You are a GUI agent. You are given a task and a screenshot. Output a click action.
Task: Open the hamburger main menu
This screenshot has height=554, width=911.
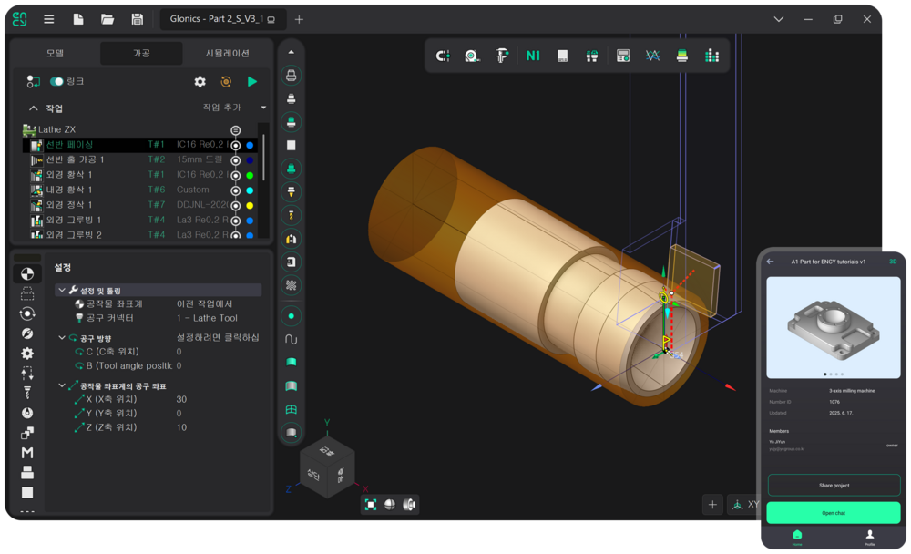[49, 19]
